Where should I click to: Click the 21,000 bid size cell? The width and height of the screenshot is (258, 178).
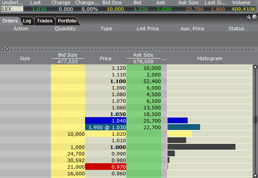tap(68, 167)
